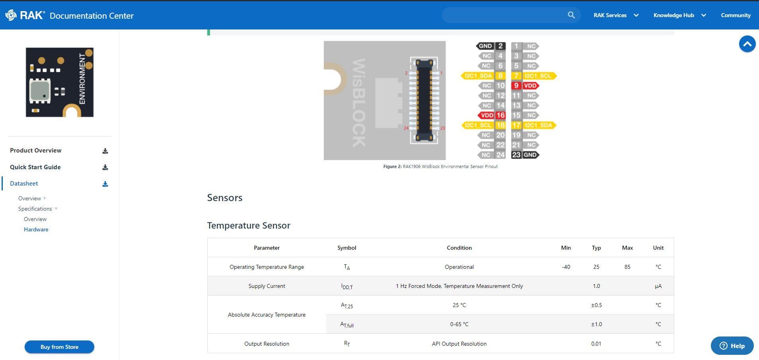Click the search magnifier icon
This screenshot has width=759, height=360.
[x=571, y=15]
